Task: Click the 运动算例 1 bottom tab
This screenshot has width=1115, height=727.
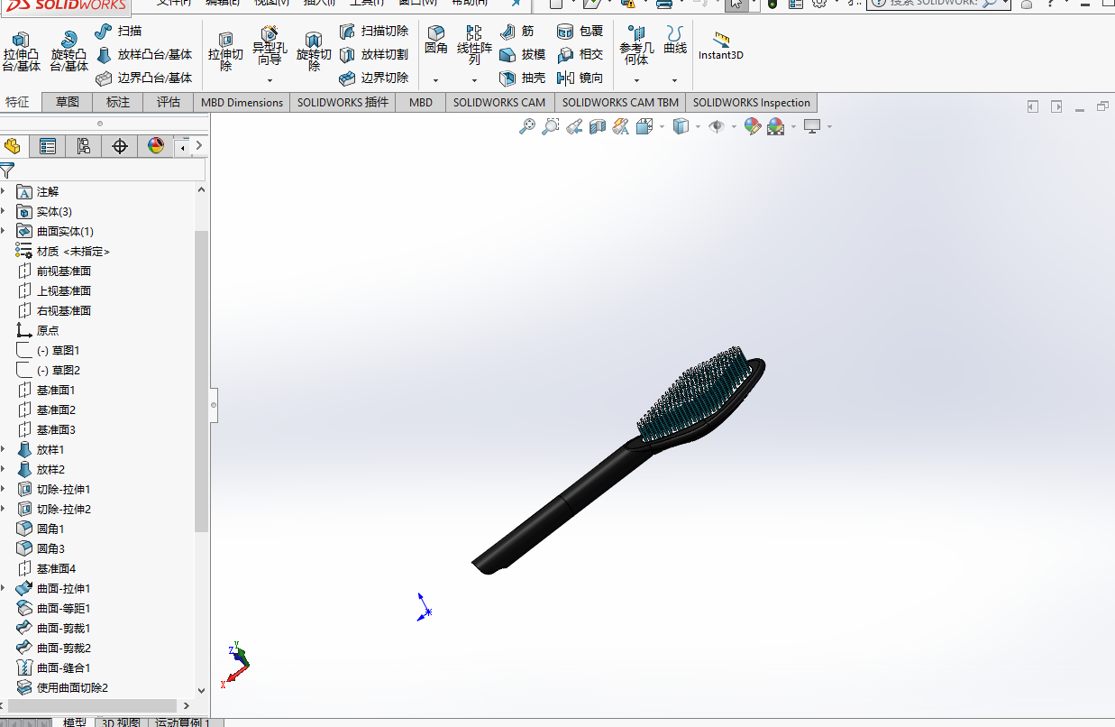Action: pyautogui.click(x=183, y=722)
